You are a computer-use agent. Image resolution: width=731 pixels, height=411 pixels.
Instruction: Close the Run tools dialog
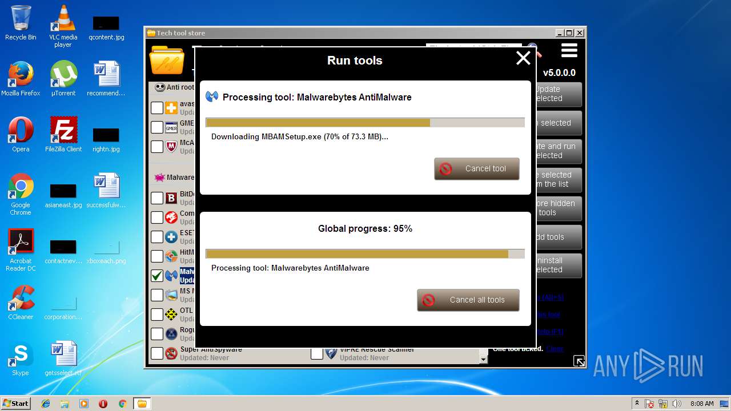pyautogui.click(x=523, y=58)
